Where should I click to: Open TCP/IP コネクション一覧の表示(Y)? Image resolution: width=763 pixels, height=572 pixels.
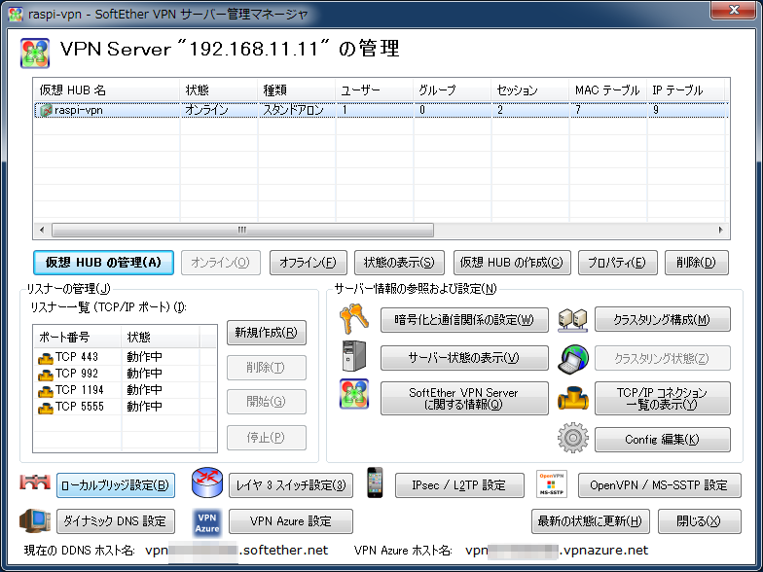662,399
